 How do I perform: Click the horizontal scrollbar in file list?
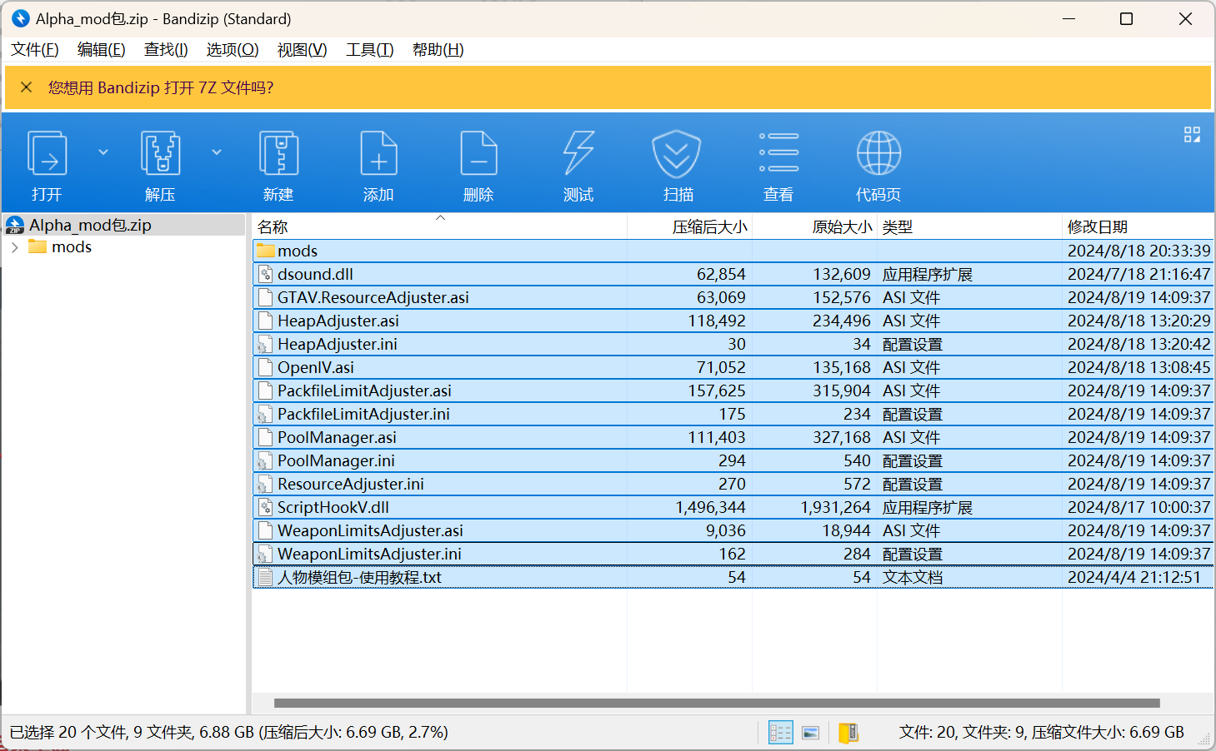pos(717,704)
